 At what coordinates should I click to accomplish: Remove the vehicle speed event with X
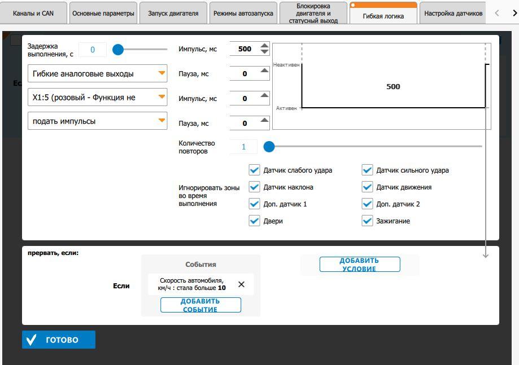pyautogui.click(x=241, y=284)
